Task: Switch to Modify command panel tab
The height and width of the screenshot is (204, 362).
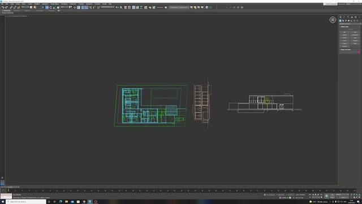Action: click(344, 17)
